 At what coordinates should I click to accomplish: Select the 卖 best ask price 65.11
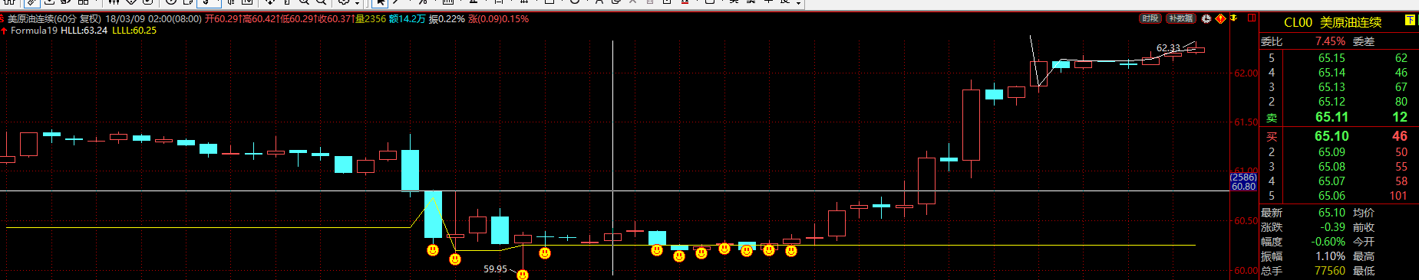tap(1332, 117)
